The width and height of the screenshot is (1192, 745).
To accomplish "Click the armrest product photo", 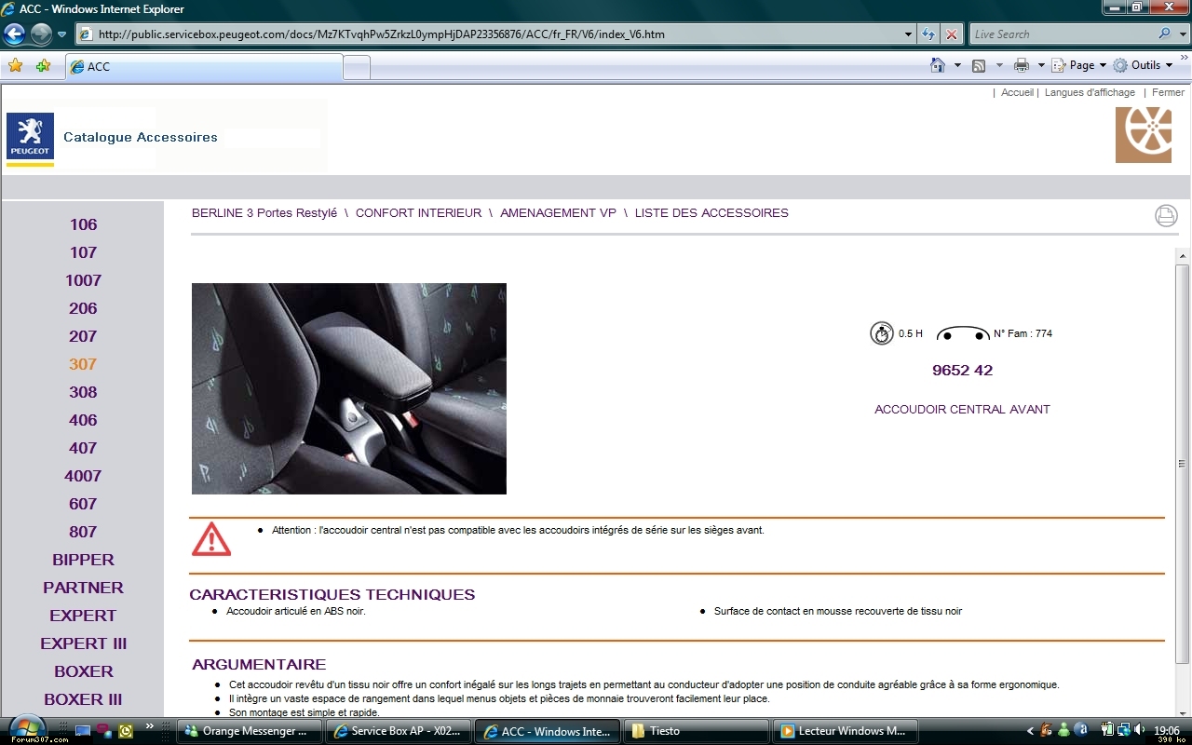I will [349, 388].
